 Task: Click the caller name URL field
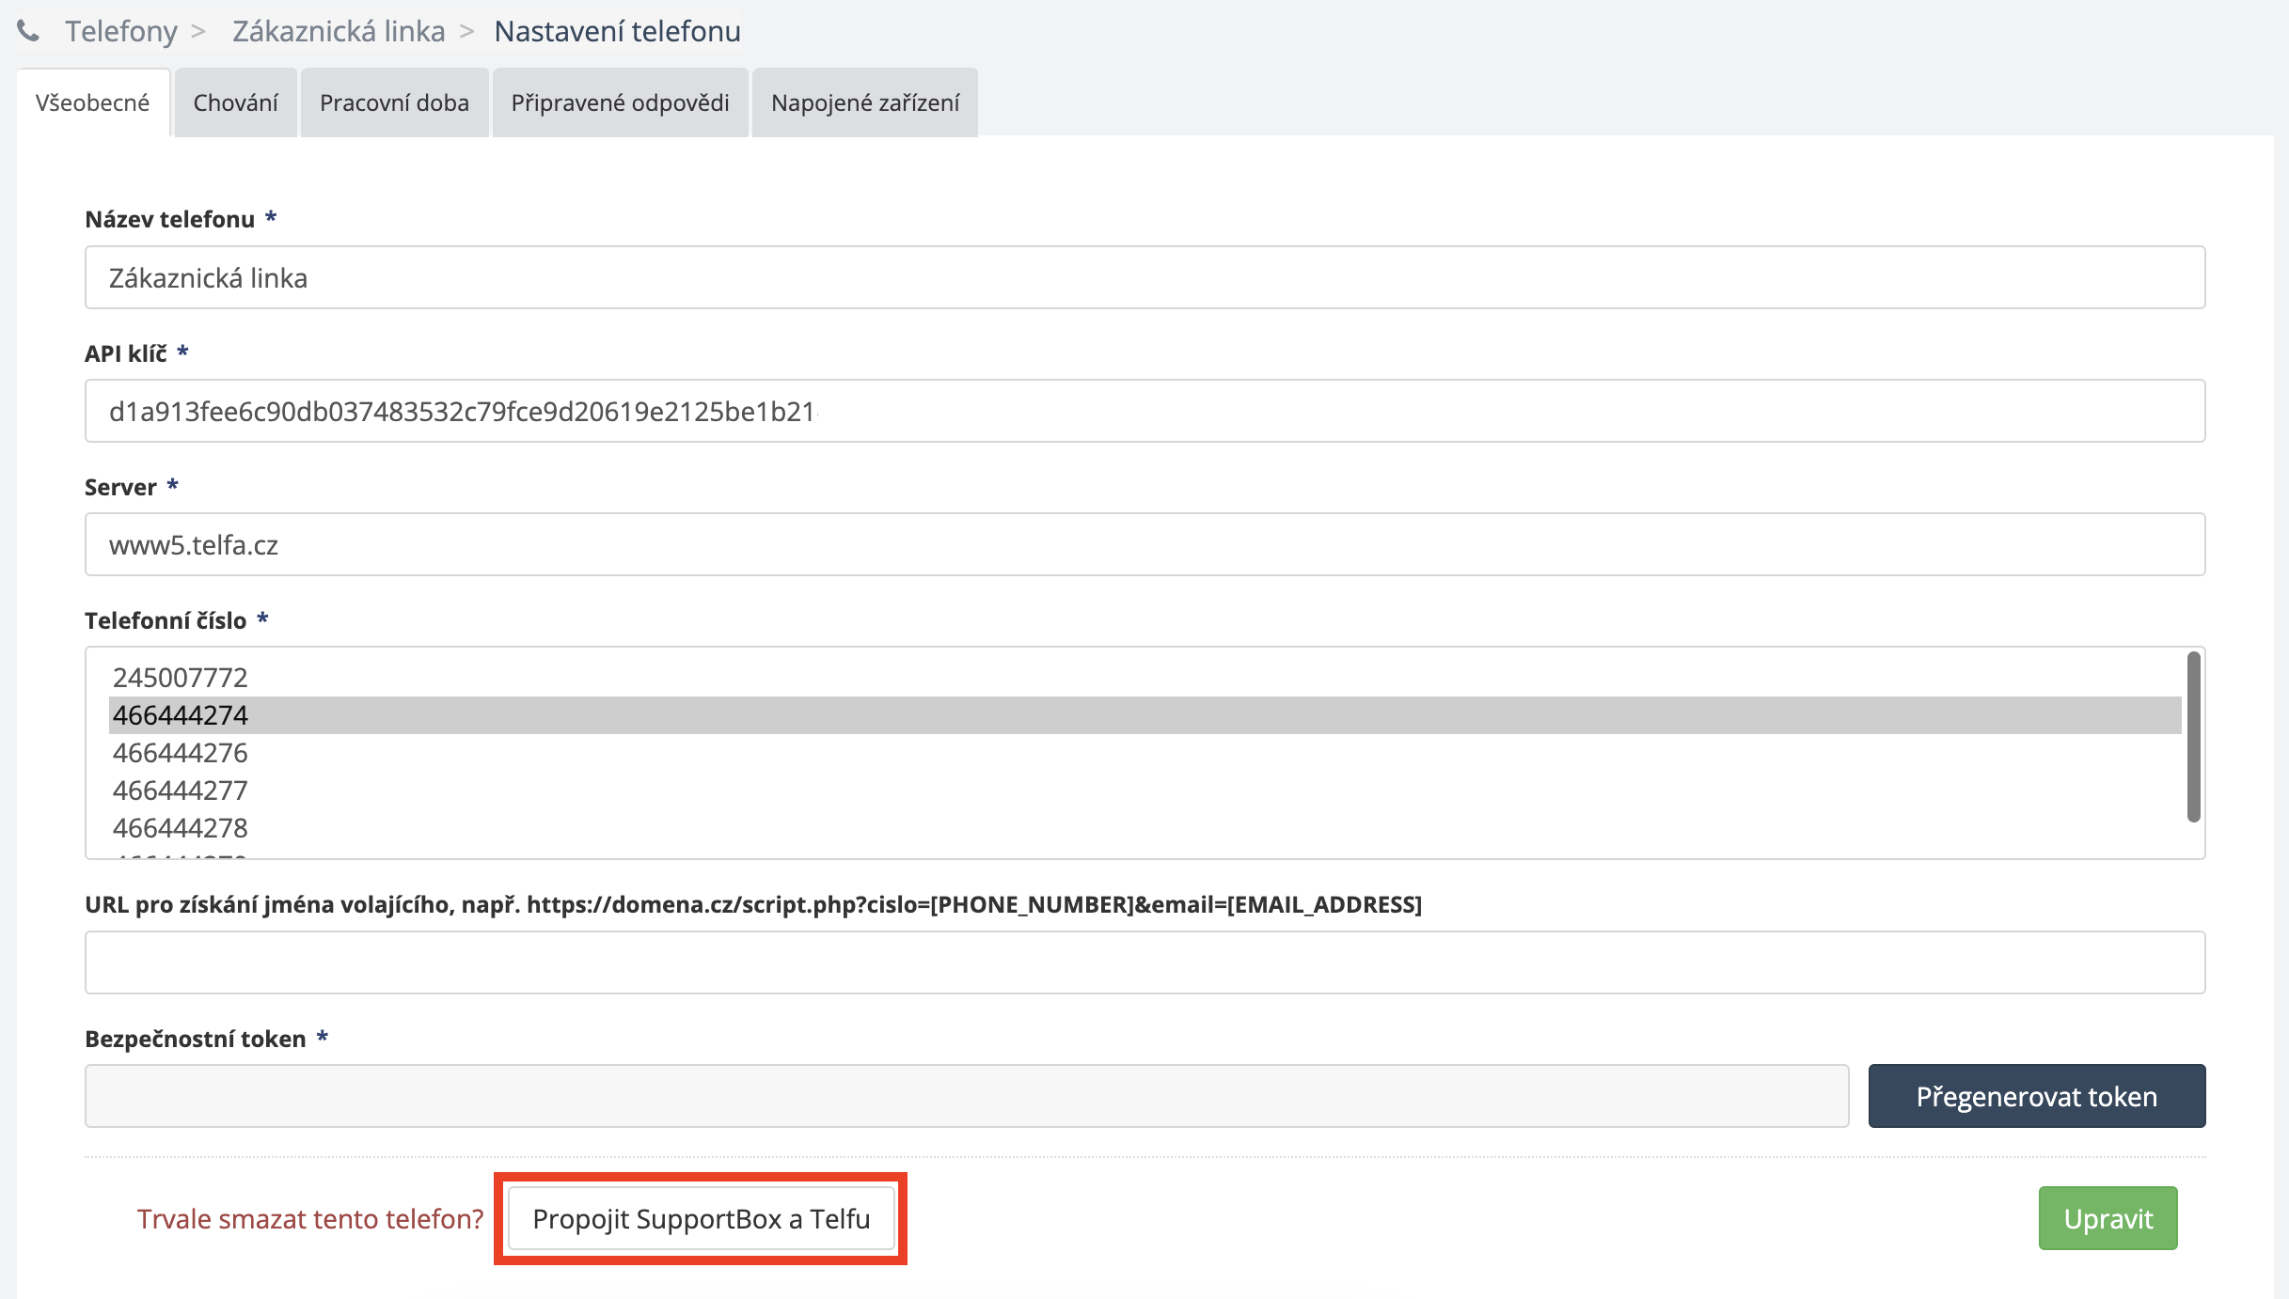coord(1144,963)
